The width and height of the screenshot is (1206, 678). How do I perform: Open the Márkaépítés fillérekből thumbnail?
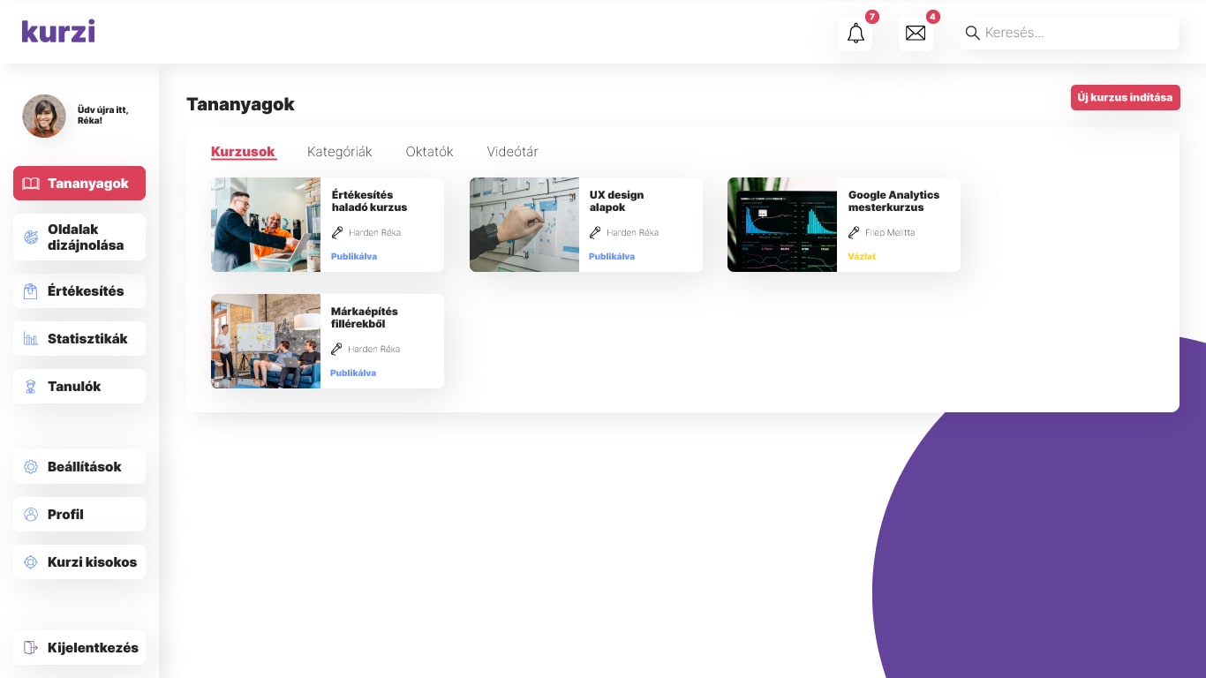click(x=266, y=341)
